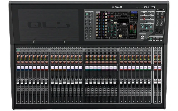Tap the 'ch15' name display
178x111 pixels.
[x=77, y=68]
